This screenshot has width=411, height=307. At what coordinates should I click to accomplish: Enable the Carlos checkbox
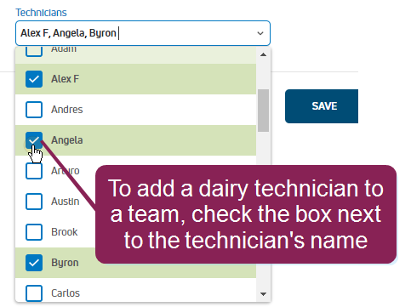pyautogui.click(x=34, y=293)
